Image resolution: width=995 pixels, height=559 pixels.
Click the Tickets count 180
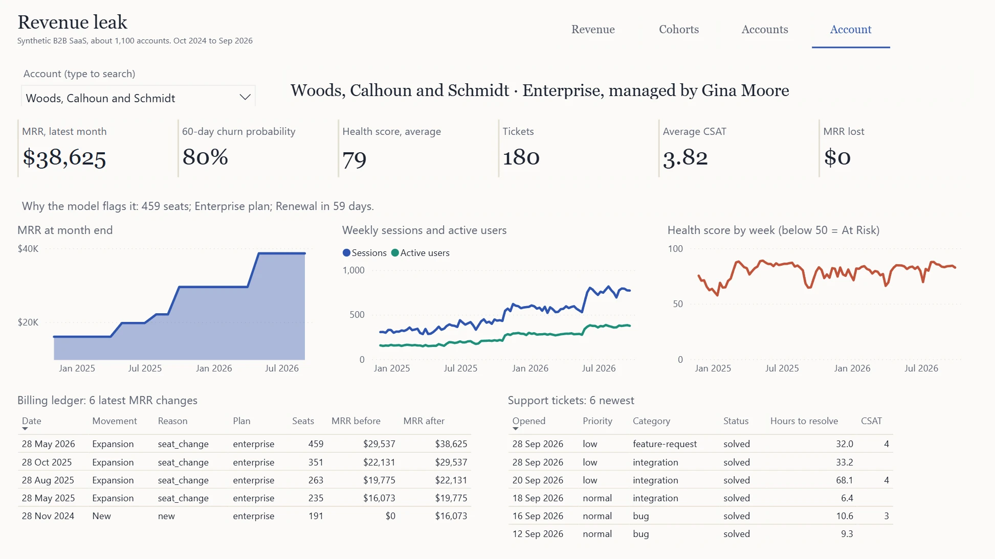tap(521, 157)
